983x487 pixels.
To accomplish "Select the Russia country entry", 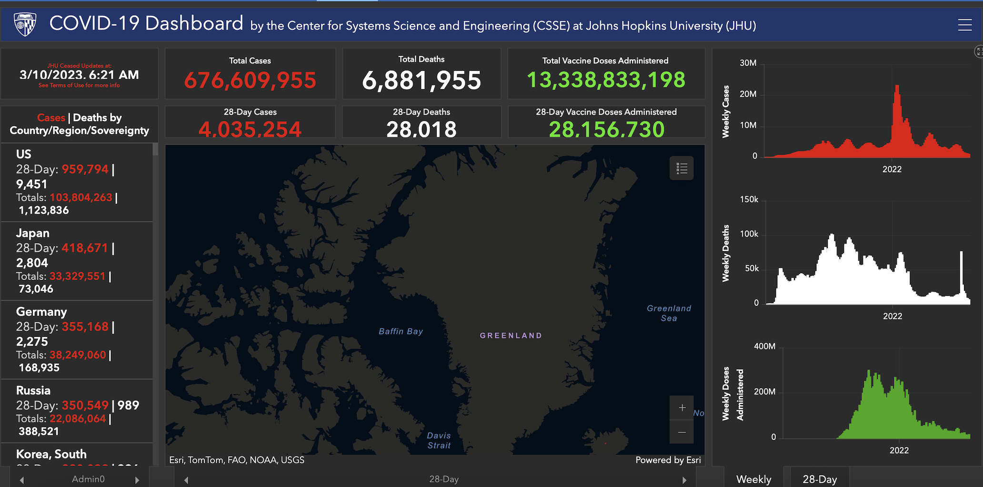I will (77, 411).
